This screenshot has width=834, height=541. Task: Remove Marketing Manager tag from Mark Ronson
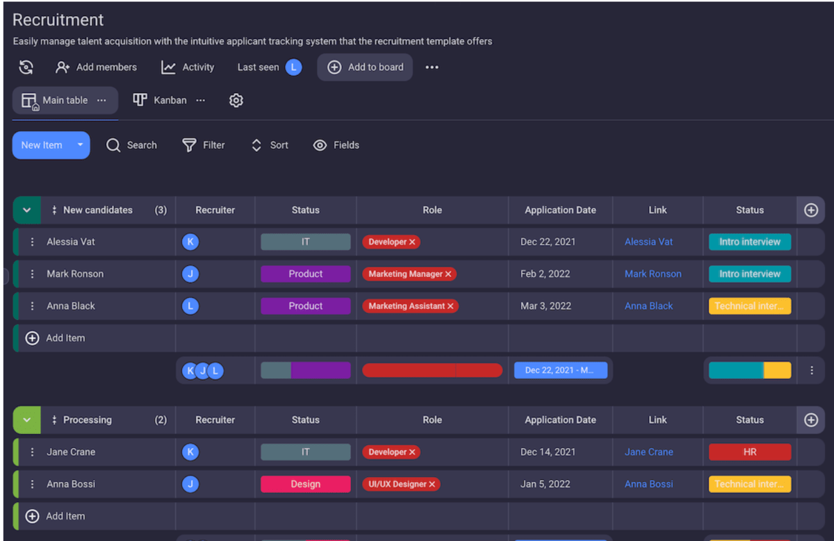(x=448, y=274)
